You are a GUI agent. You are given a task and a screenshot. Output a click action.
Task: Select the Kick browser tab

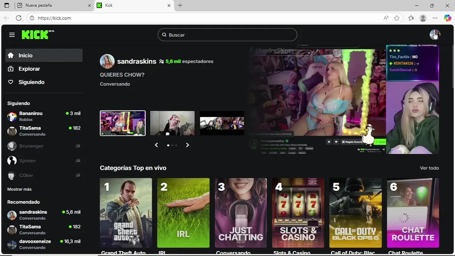[134, 5]
